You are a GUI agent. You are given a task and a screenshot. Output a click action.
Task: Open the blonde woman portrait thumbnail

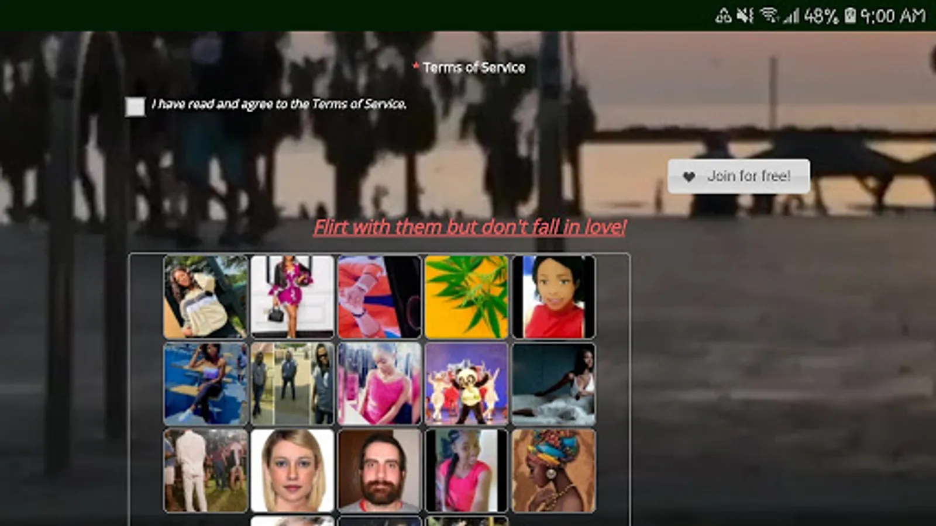click(292, 470)
